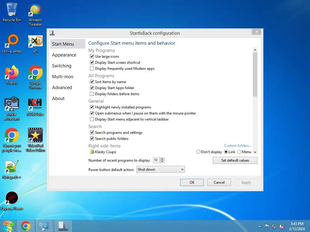The height and width of the screenshot is (232, 310).
Task: Select the forkie attractant desktop icon
Action: pos(12,108)
